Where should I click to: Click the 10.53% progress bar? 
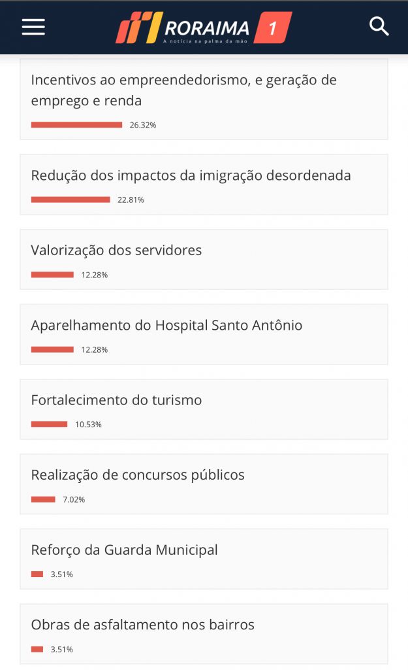click(49, 425)
